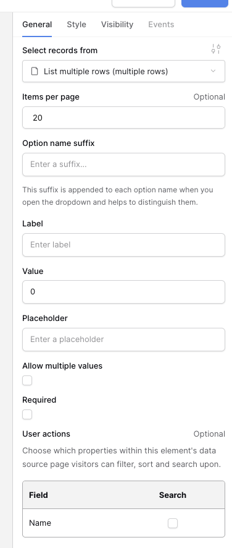Viewport: 232px width, 548px height.
Task: Click the Option name suffix input
Action: [x=123, y=165]
